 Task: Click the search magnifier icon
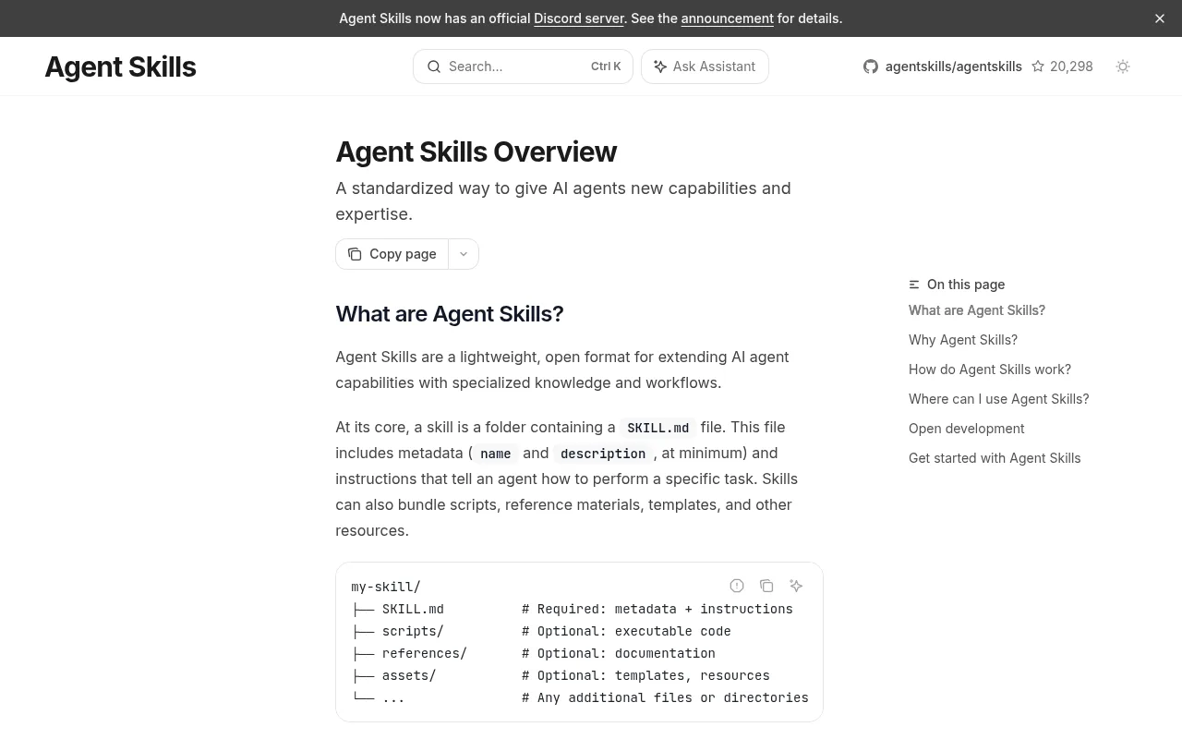pyautogui.click(x=434, y=67)
